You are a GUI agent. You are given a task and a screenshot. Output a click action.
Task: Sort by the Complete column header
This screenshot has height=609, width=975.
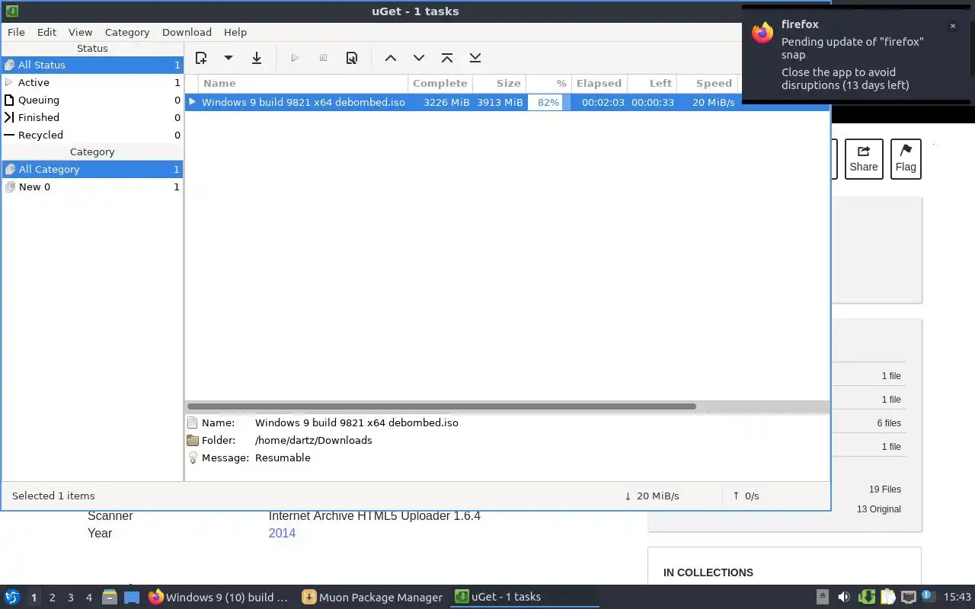coord(440,83)
